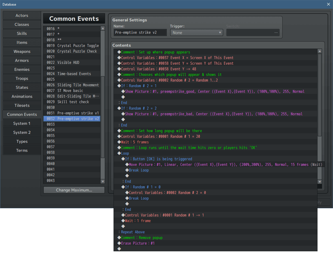The width and height of the screenshot is (333, 253).
Task: Select comment 'Chooses which popup will appear'
Action: [x=216, y=74]
